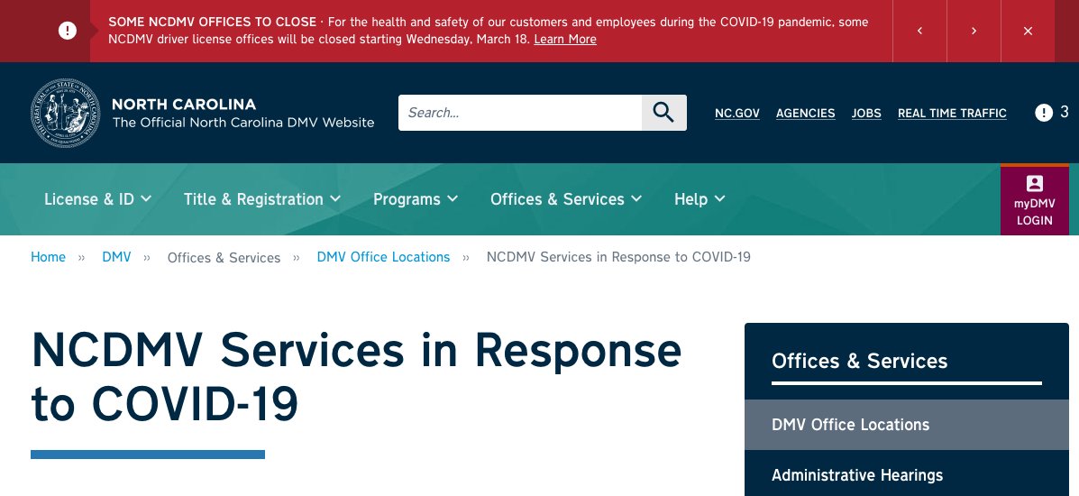
Task: Click the NCDMV Services in Response to COVID-19 heading
Action: point(356,377)
